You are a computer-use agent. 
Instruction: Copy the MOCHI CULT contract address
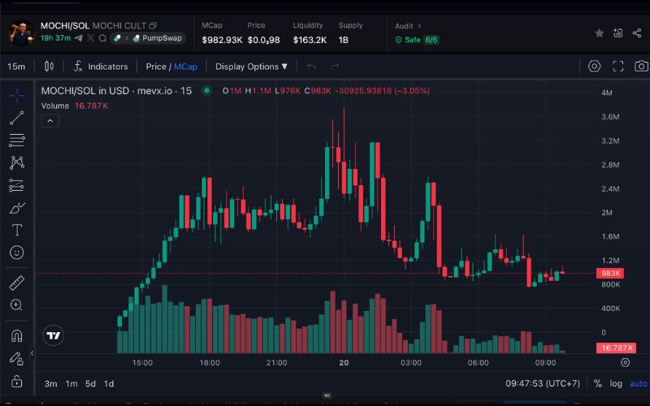pos(153,26)
